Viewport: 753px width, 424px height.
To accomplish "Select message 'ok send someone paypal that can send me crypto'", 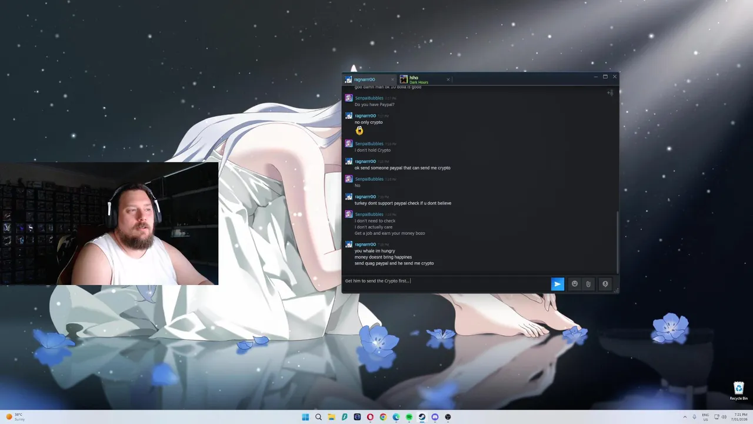I will 402,168.
